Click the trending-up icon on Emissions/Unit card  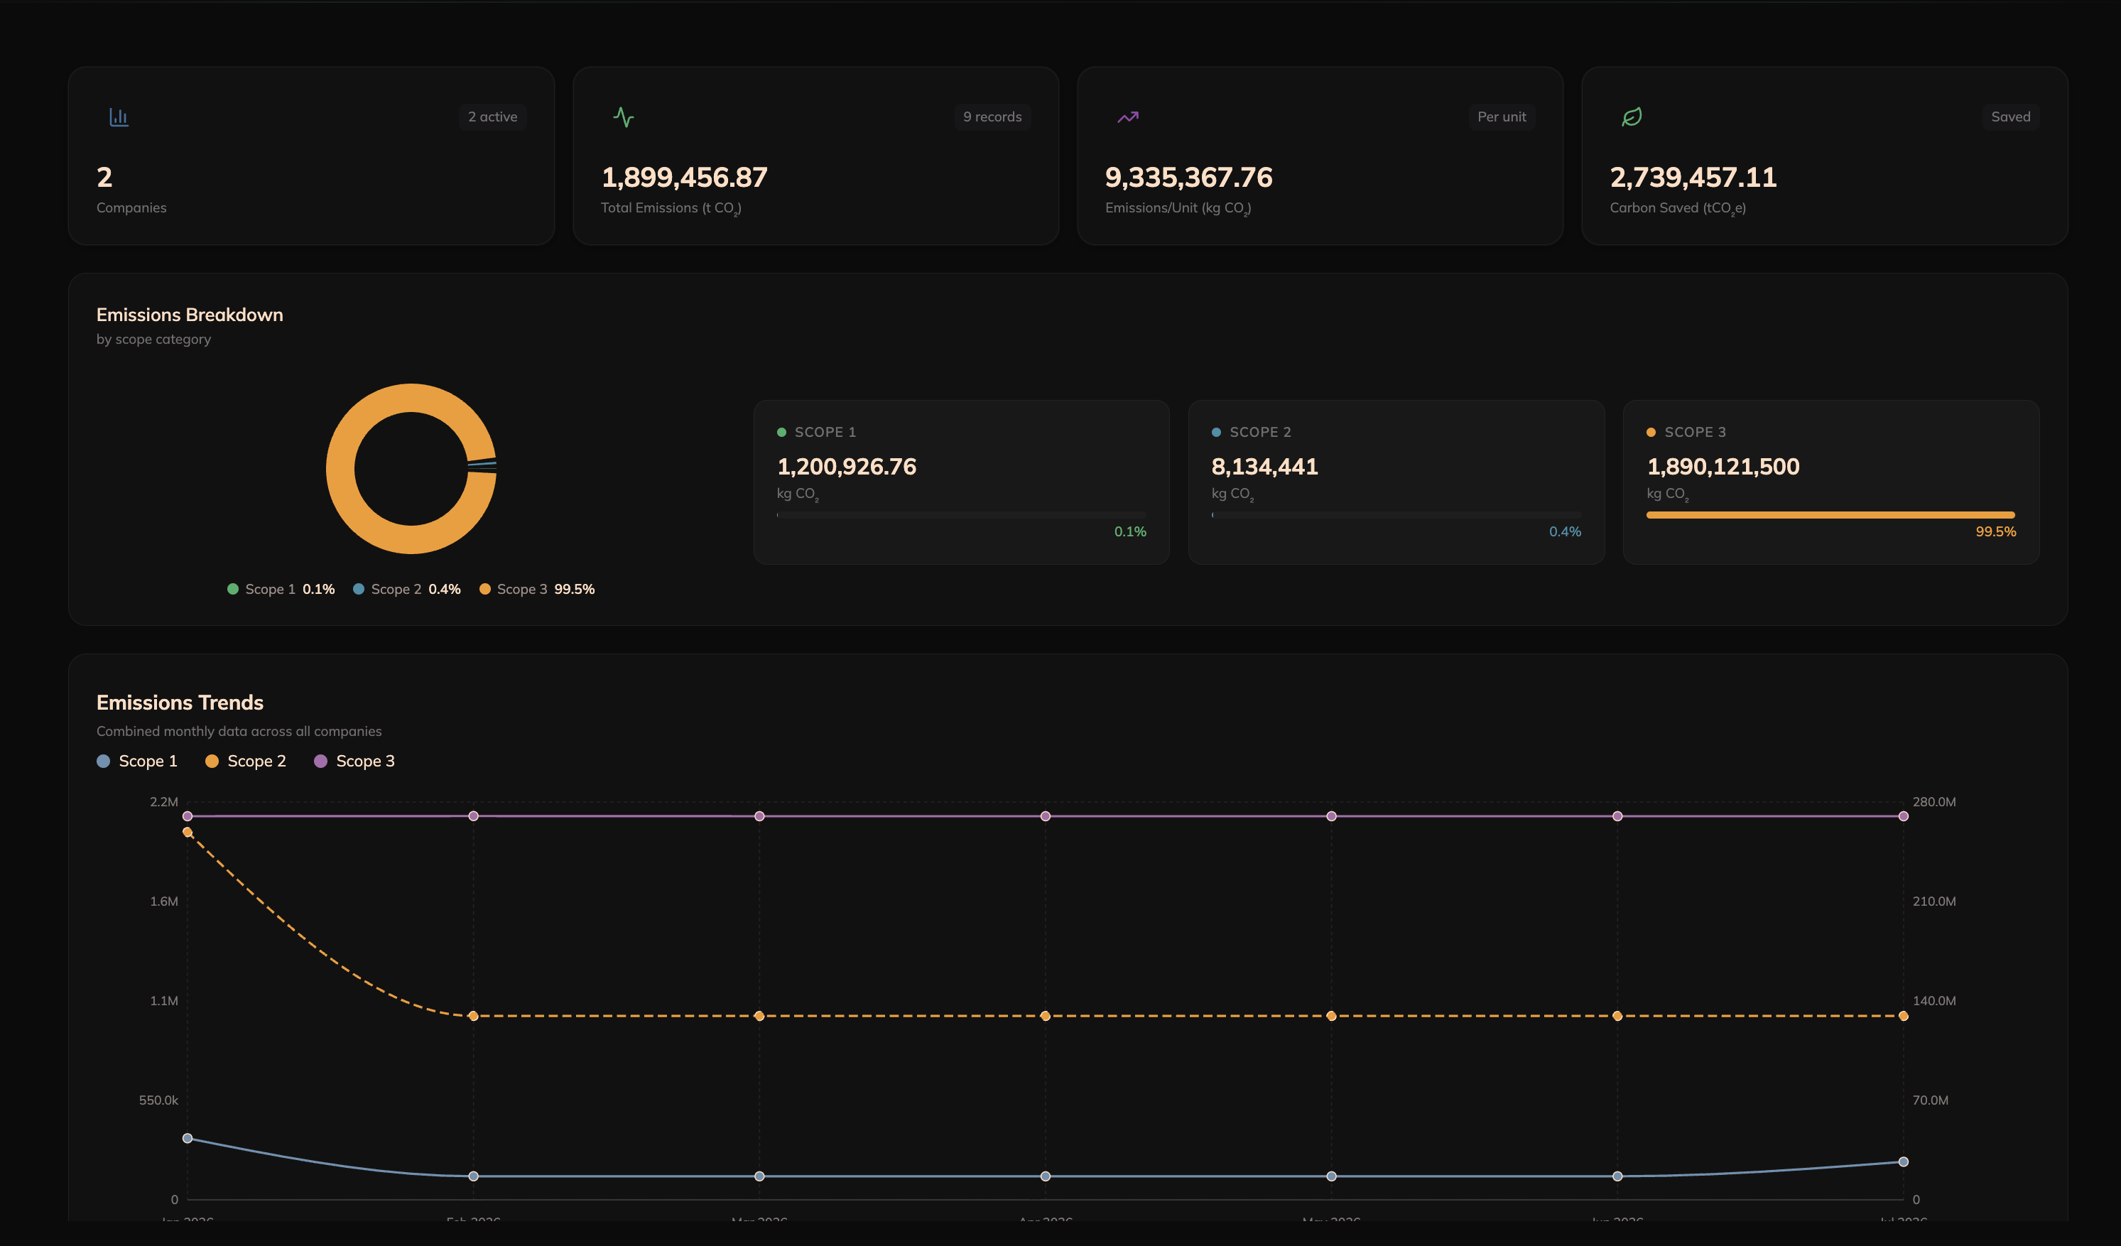coord(1128,117)
